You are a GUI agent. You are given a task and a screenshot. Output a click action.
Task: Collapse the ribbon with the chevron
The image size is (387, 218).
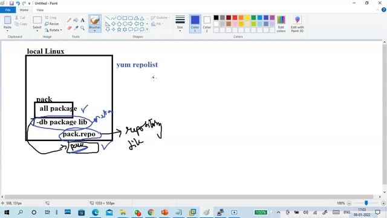pyautogui.click(x=377, y=10)
